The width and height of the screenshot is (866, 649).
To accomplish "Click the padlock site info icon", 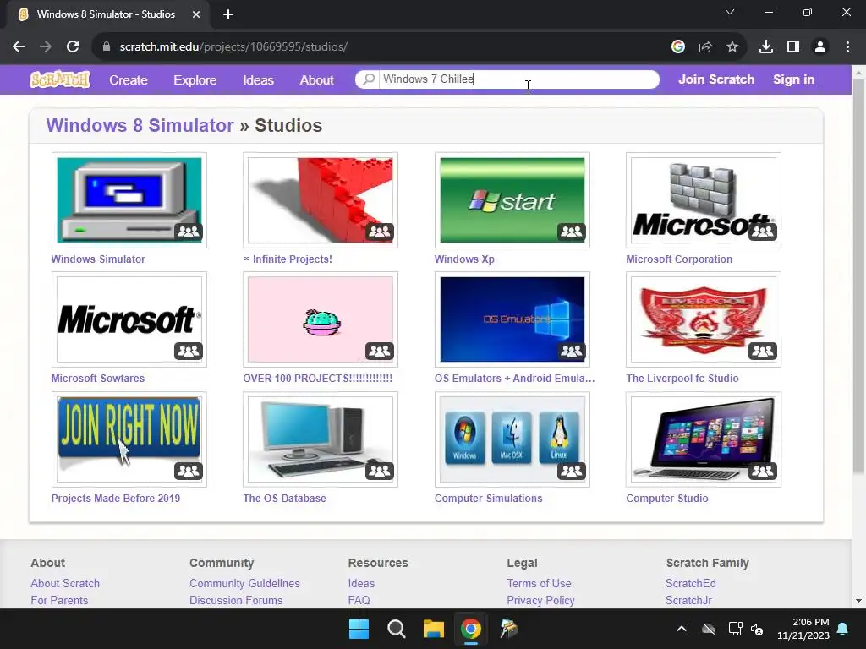I will (x=107, y=47).
